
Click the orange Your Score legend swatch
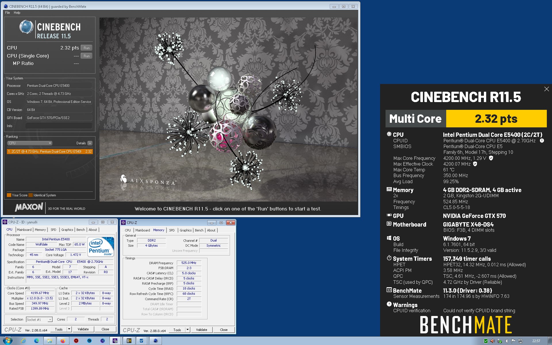click(9, 195)
